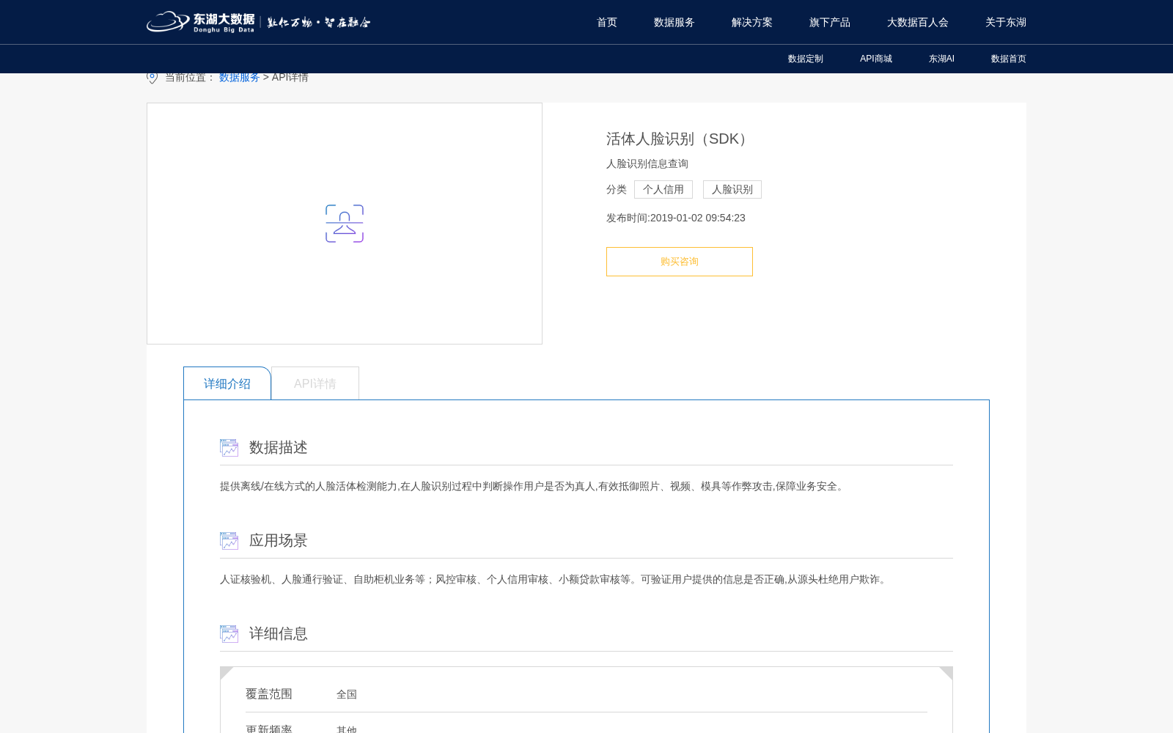Click the chart icon beside 详细信息

229,634
